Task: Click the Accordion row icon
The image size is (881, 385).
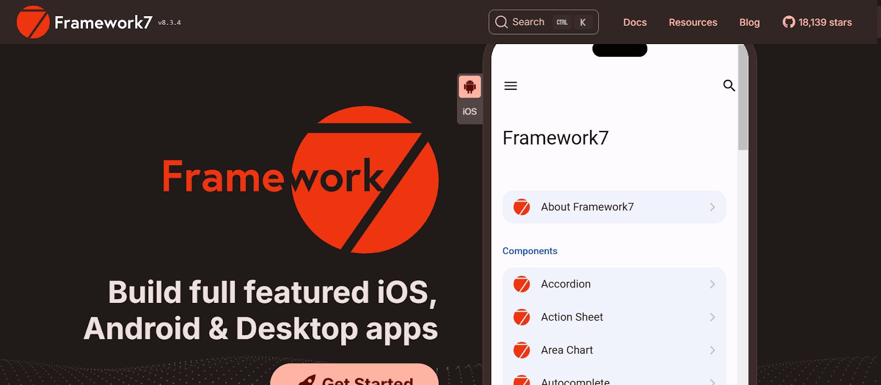Action: coord(521,284)
